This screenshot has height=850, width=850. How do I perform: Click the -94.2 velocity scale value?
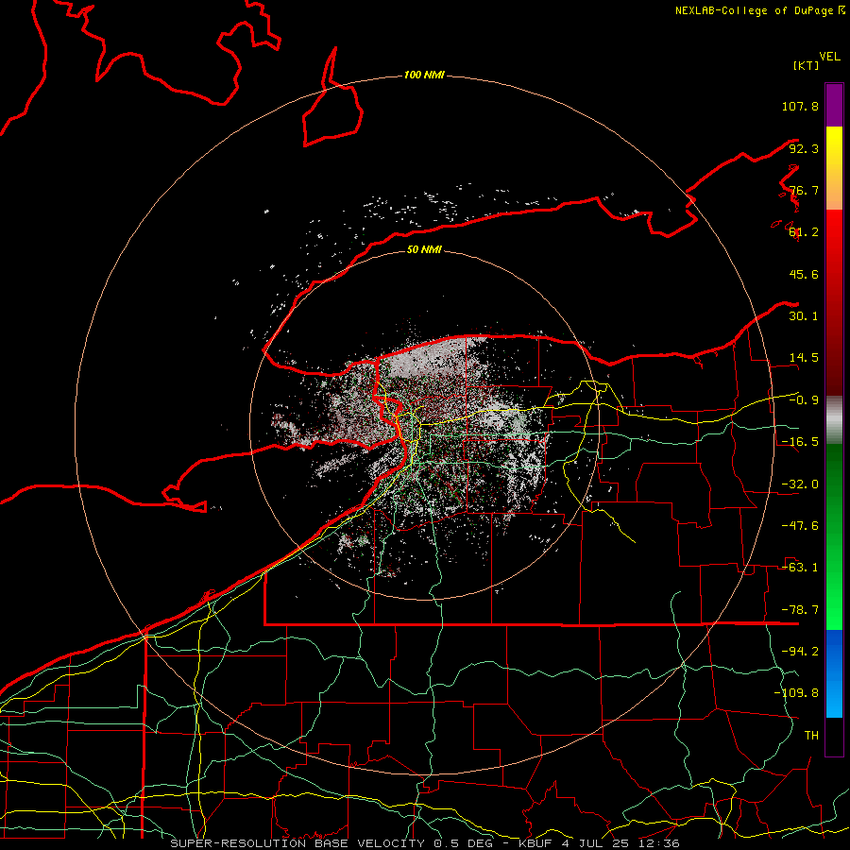[800, 652]
